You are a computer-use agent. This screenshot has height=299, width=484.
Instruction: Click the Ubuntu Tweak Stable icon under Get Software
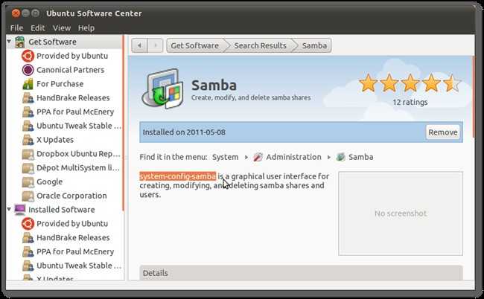[28, 126]
